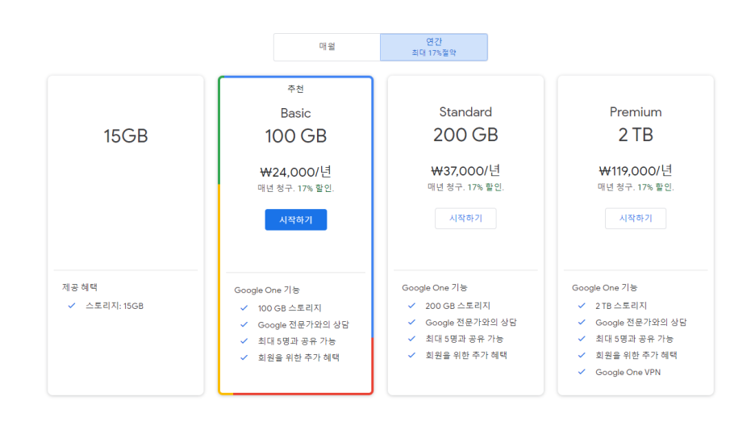Click checkmark beside Basic Google 전문가와의 상담

[x=244, y=324]
